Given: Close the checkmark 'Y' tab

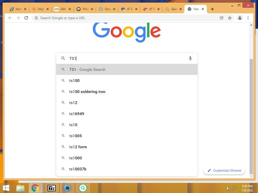Looking at the screenshot, I should click(158, 9).
